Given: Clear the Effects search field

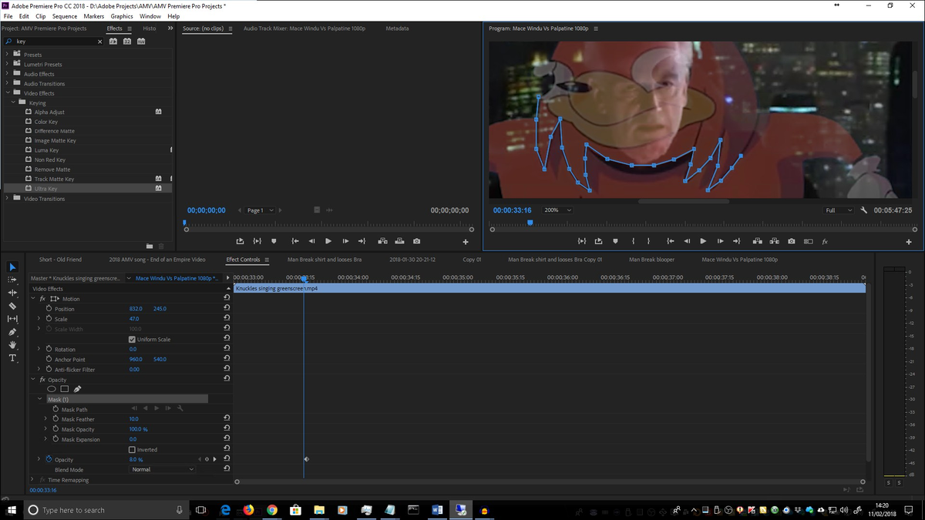Looking at the screenshot, I should 99,41.
